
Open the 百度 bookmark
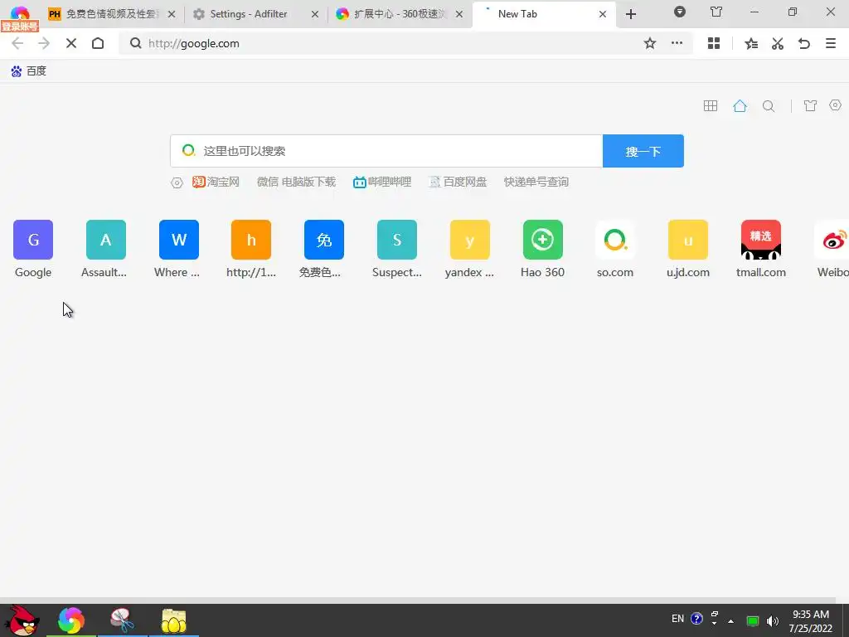[x=29, y=71]
